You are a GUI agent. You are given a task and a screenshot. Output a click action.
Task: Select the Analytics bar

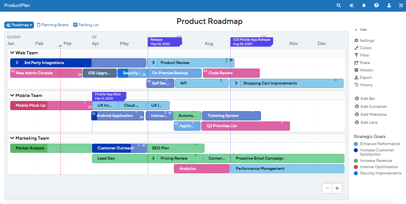[202, 169]
